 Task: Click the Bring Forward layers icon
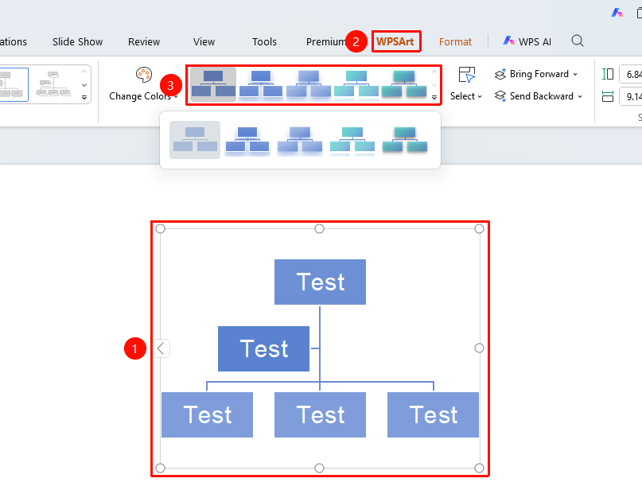click(x=500, y=74)
